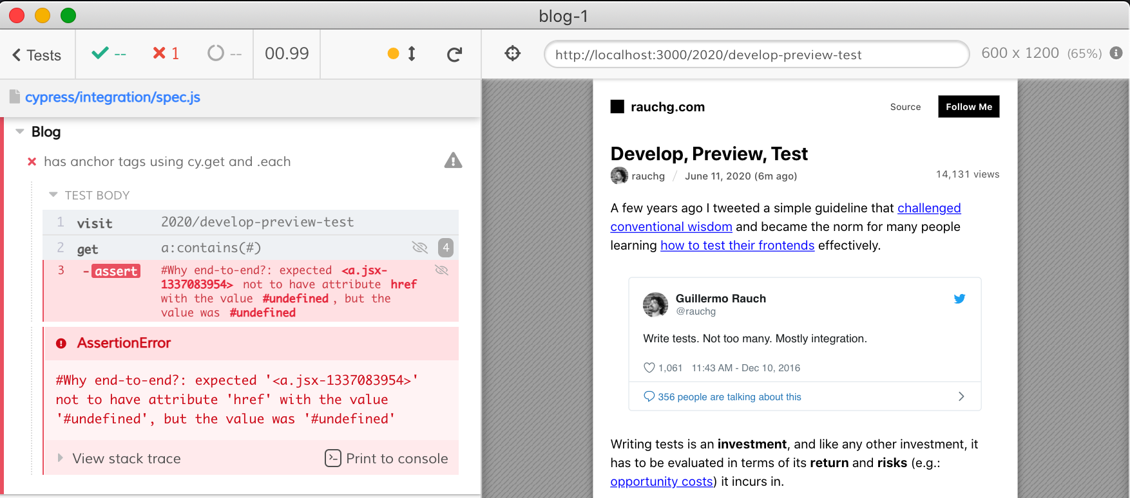The width and height of the screenshot is (1130, 498).
Task: Click the Print to console terminal icon
Action: point(333,458)
